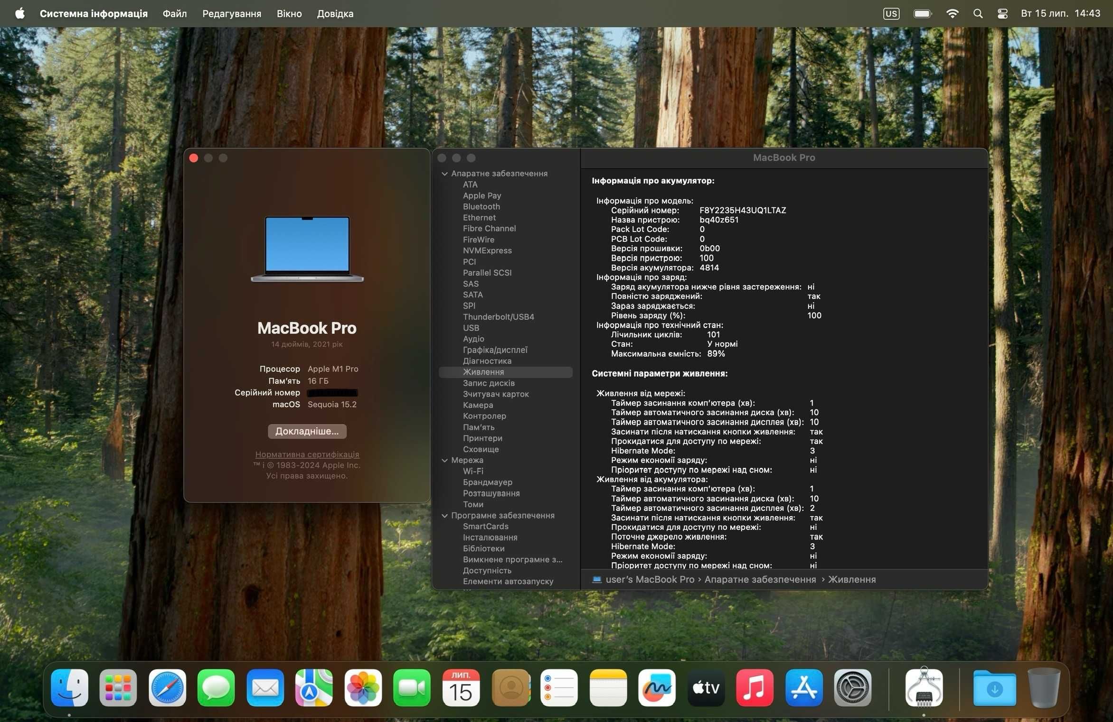This screenshot has height=722, width=1113.
Task: Open Notes app in the Dock
Action: (608, 687)
